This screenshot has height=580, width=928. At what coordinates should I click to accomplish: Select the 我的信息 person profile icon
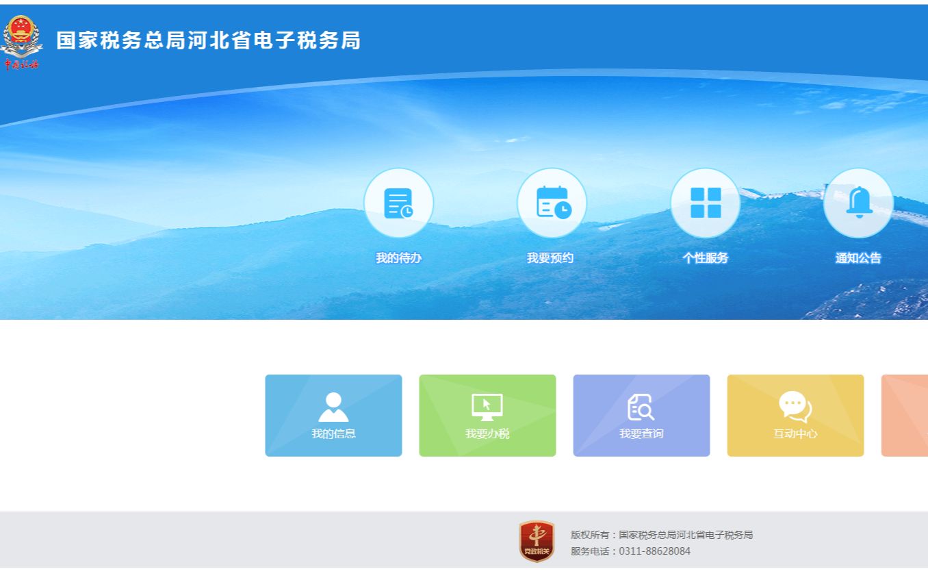333,404
